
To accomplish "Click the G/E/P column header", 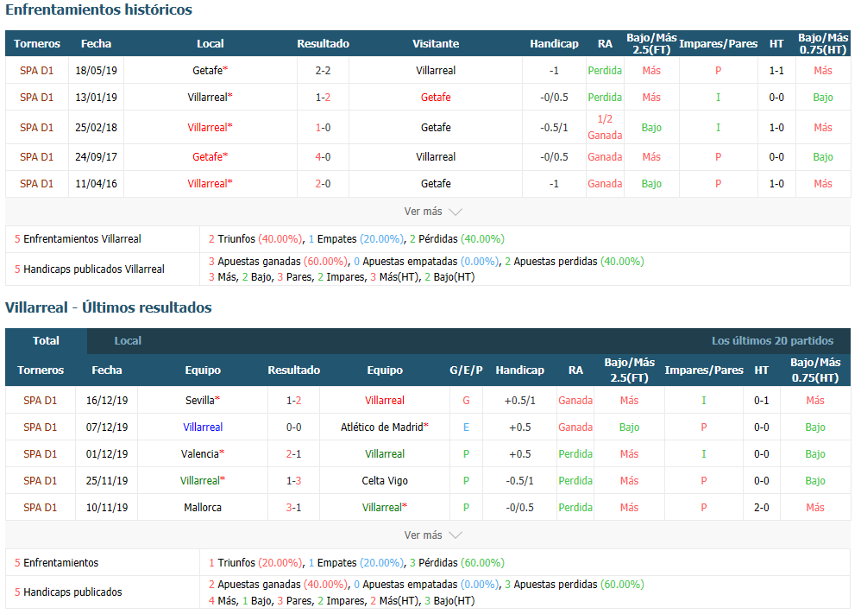I will (x=466, y=370).
